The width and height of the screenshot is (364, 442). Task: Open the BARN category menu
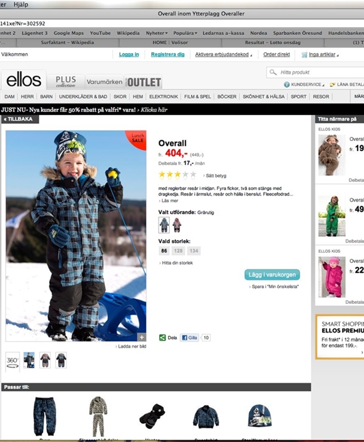[x=46, y=96]
